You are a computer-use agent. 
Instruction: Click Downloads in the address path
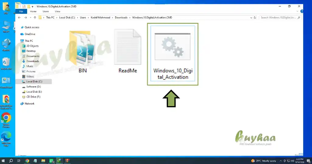coord(121,17)
